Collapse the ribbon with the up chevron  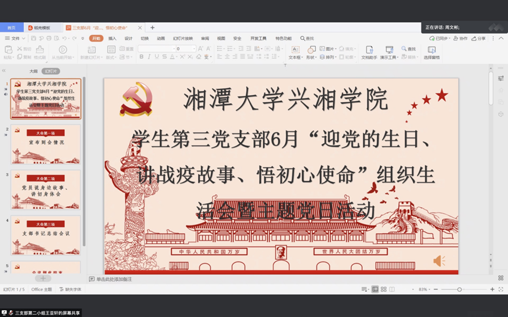coord(501,38)
